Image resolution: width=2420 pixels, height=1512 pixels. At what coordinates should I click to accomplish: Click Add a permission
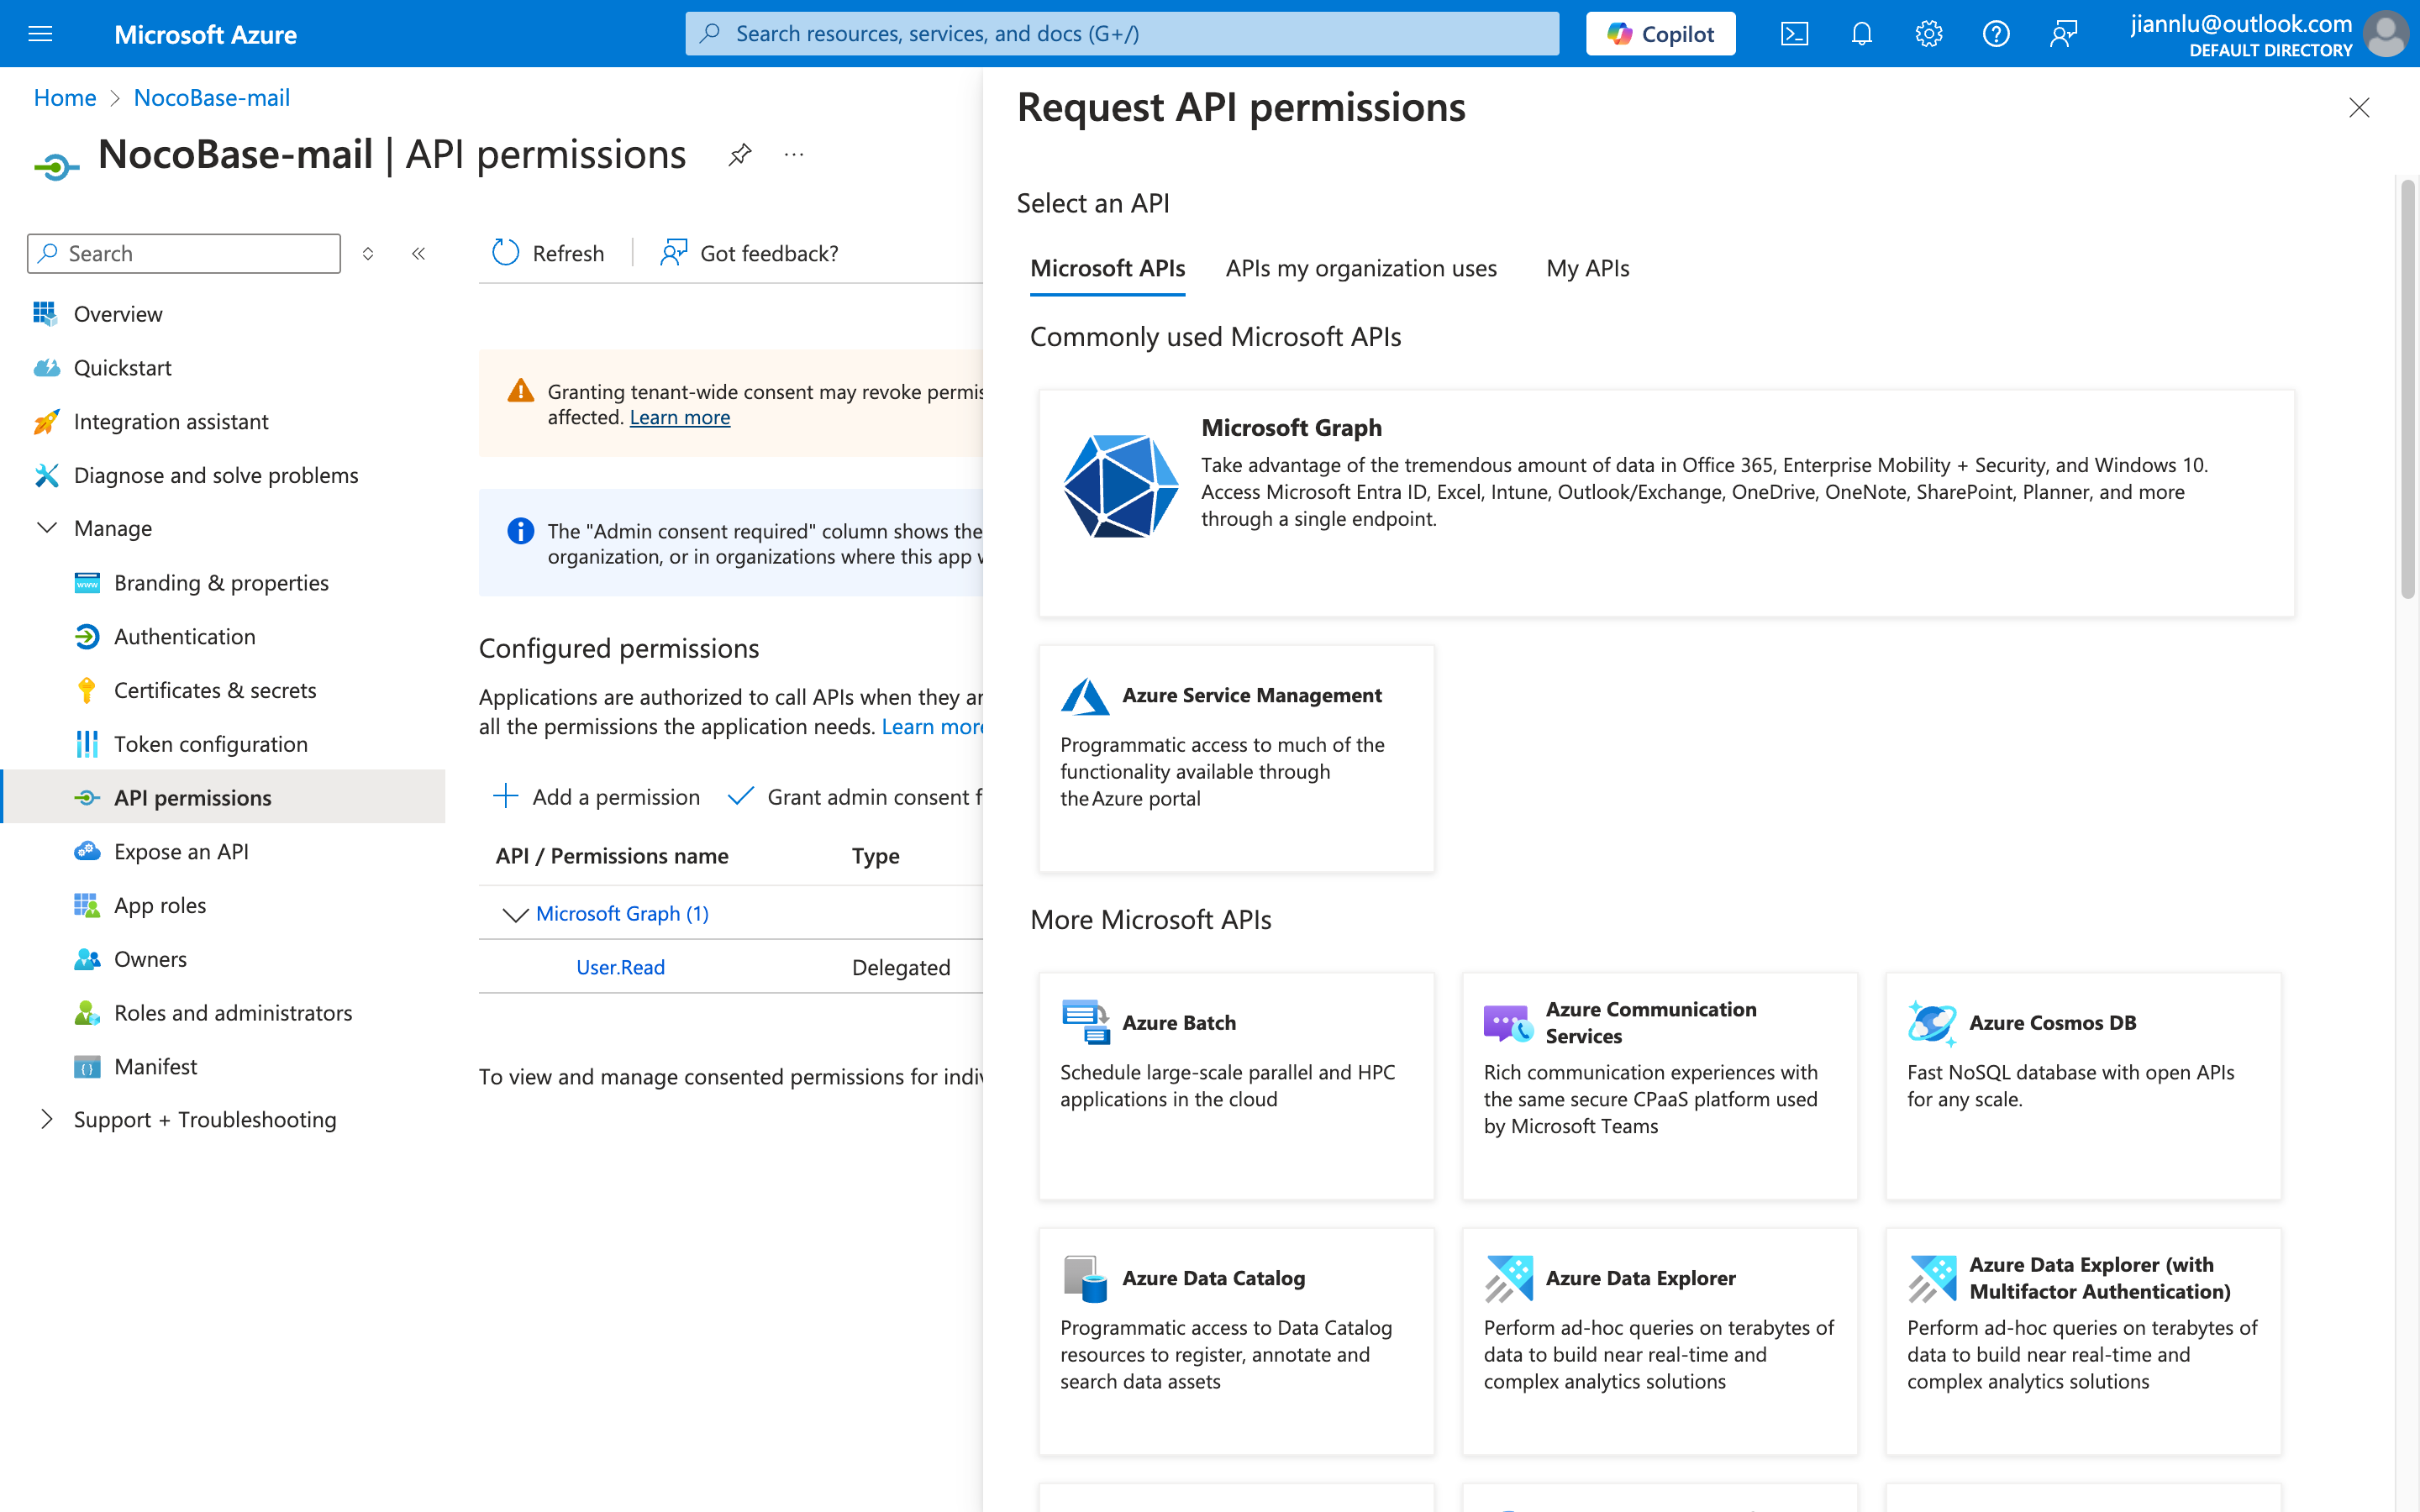(x=597, y=797)
